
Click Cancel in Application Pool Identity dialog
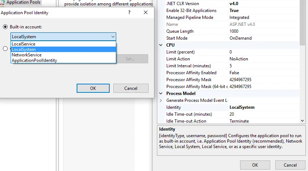tap(131, 88)
